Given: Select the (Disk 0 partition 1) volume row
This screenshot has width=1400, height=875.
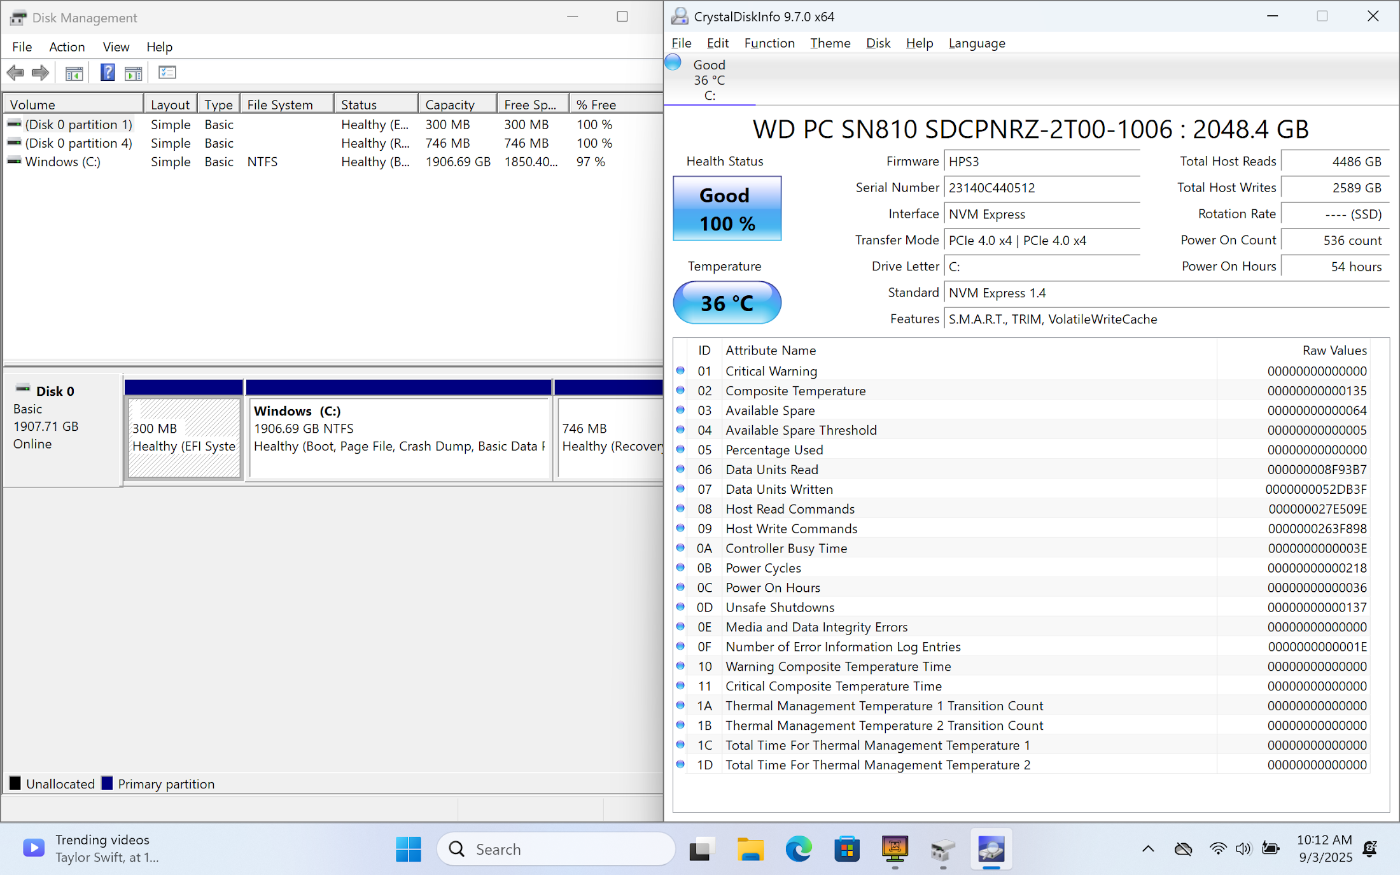Looking at the screenshot, I should [x=333, y=124].
